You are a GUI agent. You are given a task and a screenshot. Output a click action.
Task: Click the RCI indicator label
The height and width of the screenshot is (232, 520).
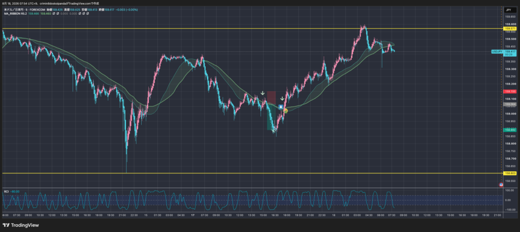(6, 191)
